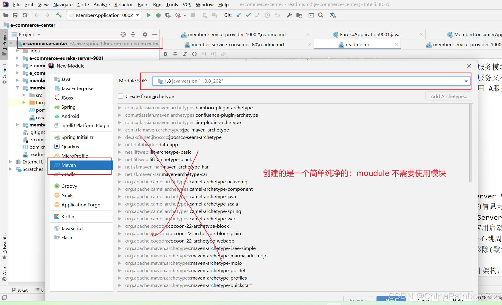Click Git commit green checkmark
The width and height of the screenshot is (502, 305).
point(248,15)
